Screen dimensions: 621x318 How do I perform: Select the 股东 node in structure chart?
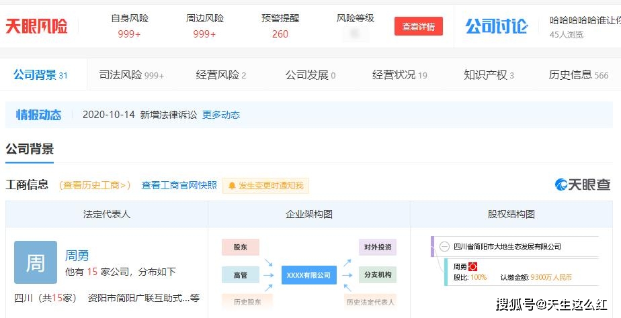point(241,247)
